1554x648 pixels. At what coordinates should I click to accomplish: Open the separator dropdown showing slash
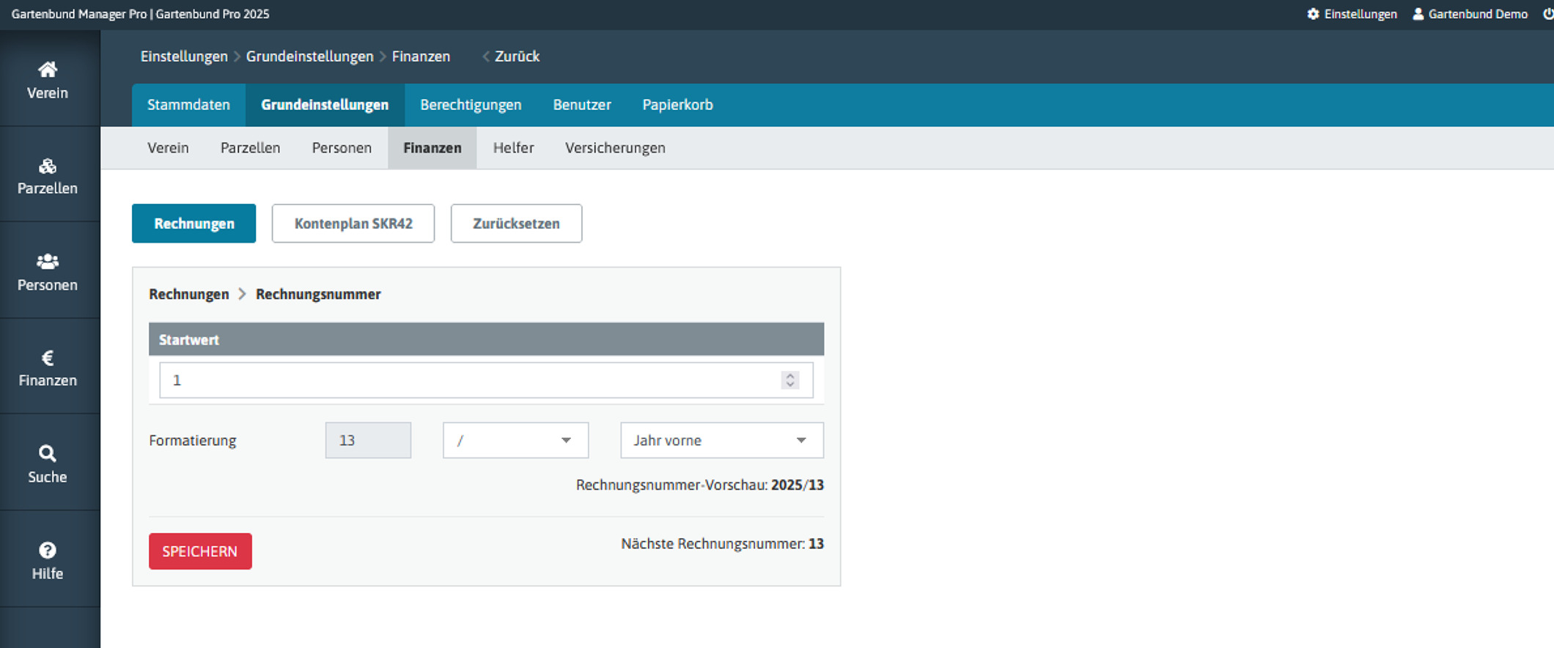pos(515,441)
